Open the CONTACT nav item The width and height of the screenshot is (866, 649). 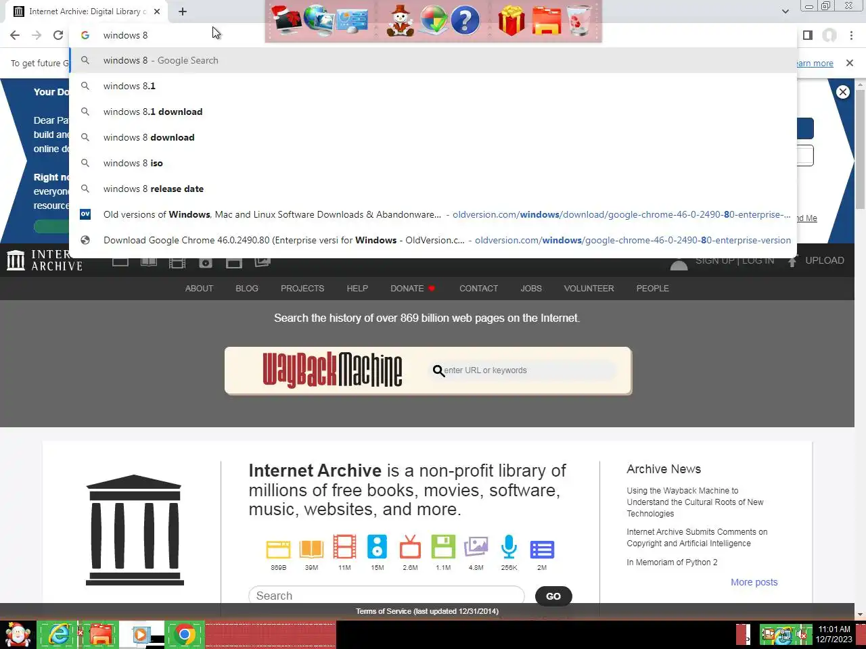pyautogui.click(x=478, y=289)
